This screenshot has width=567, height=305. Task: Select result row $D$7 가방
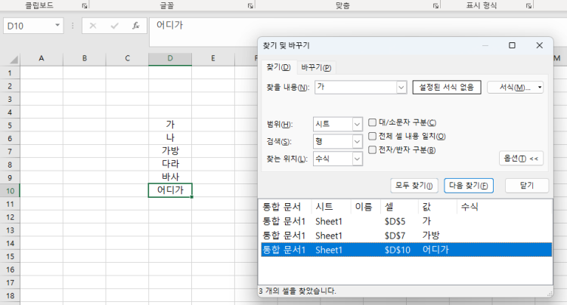[407, 236]
